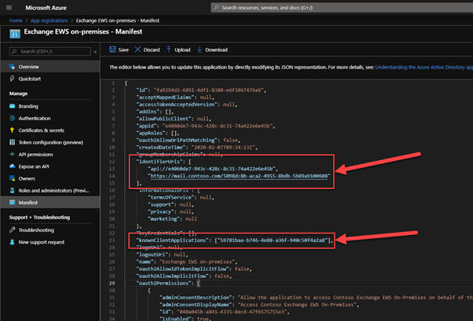Click the Troubleshooting wrench icon
473x321 pixels.
pyautogui.click(x=12, y=230)
